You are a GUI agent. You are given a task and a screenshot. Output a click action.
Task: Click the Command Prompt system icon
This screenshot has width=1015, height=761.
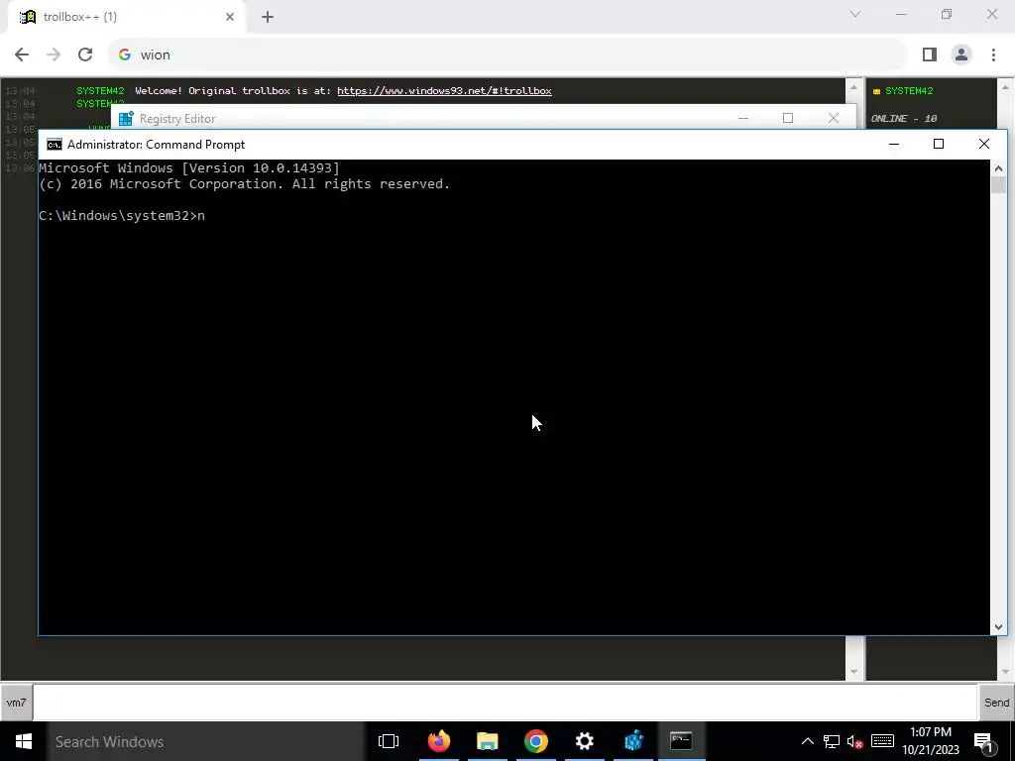pyautogui.click(x=55, y=145)
